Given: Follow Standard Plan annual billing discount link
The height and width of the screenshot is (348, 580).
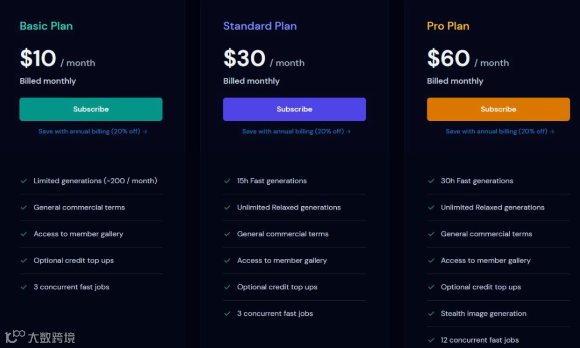Looking at the screenshot, I should (x=296, y=131).
